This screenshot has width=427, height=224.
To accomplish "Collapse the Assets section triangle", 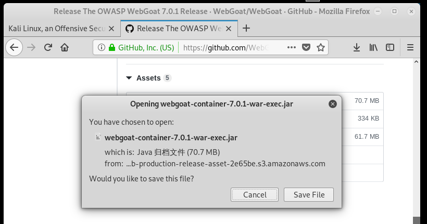I will pos(129,78).
